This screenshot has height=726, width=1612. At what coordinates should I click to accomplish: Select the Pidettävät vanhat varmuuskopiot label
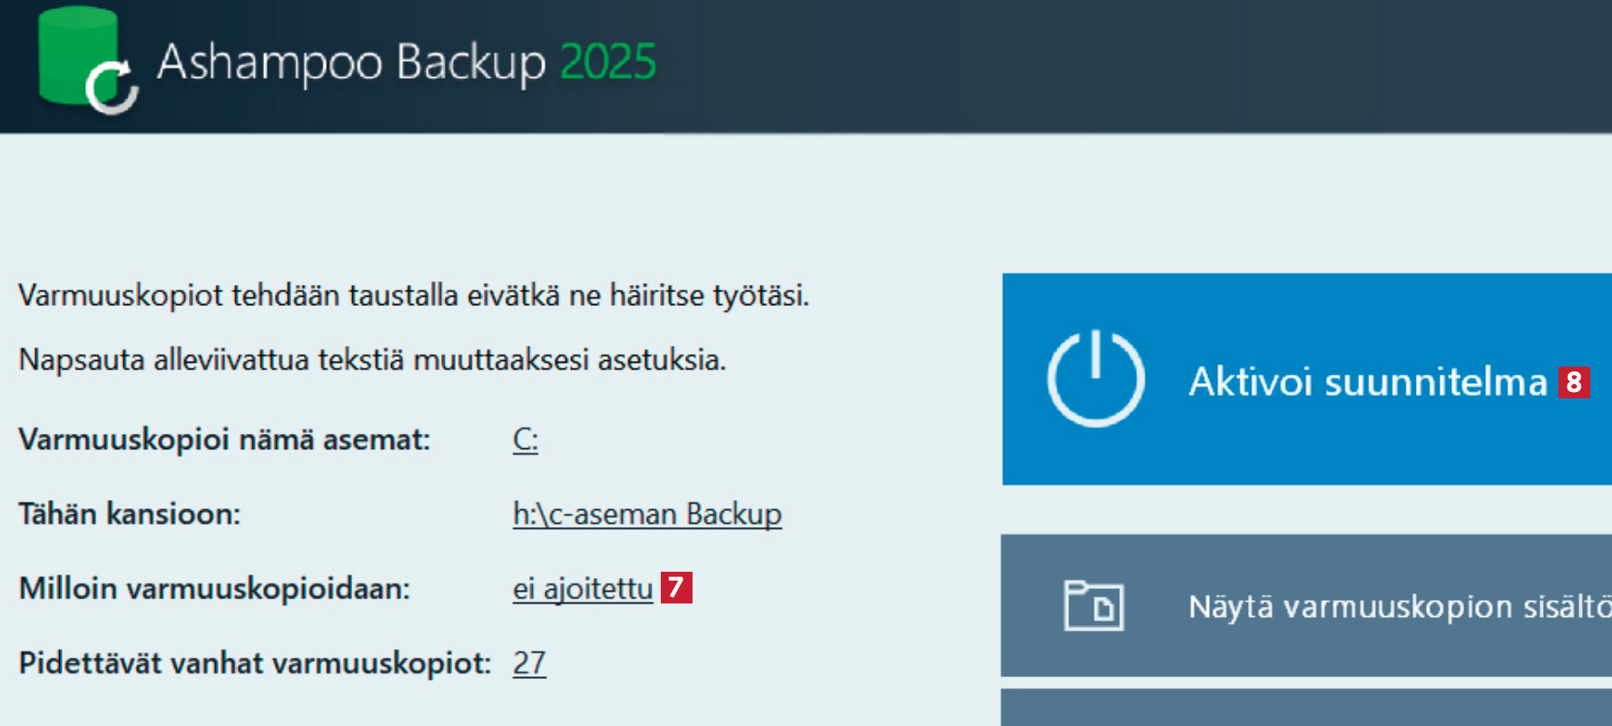pyautogui.click(x=254, y=663)
